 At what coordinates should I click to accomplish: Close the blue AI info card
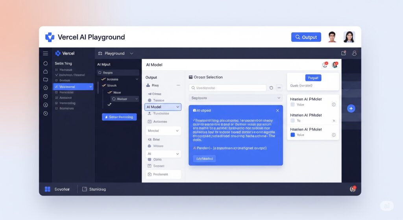tap(277, 111)
